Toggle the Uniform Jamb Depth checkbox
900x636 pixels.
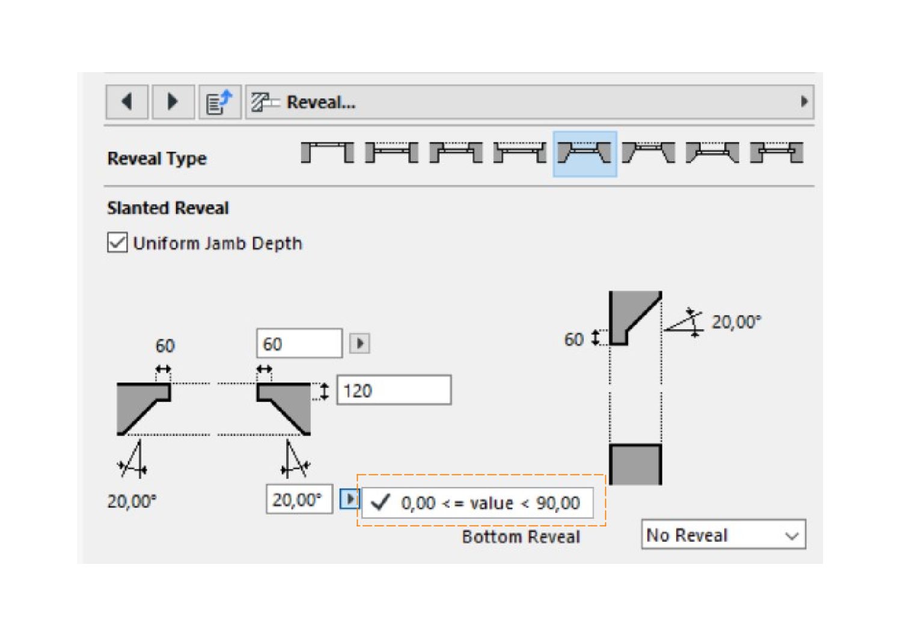coord(117,243)
